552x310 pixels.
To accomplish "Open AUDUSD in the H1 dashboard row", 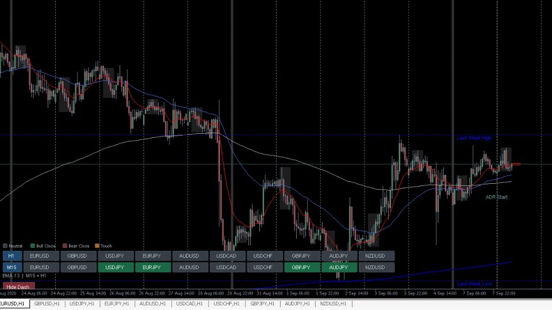I will [190, 256].
